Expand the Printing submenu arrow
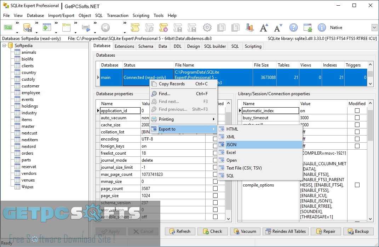 [213, 119]
